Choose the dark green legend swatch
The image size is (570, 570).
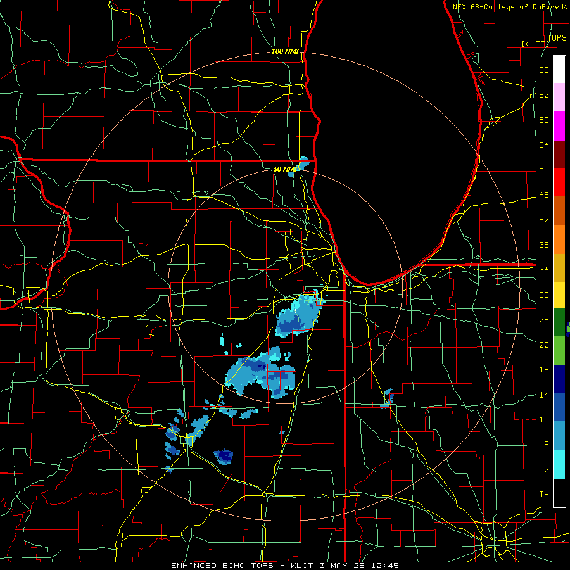(x=559, y=322)
